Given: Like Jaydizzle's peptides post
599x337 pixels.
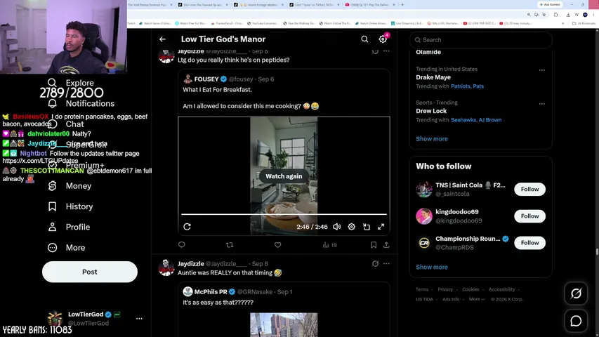Looking at the screenshot, I should (x=277, y=245).
